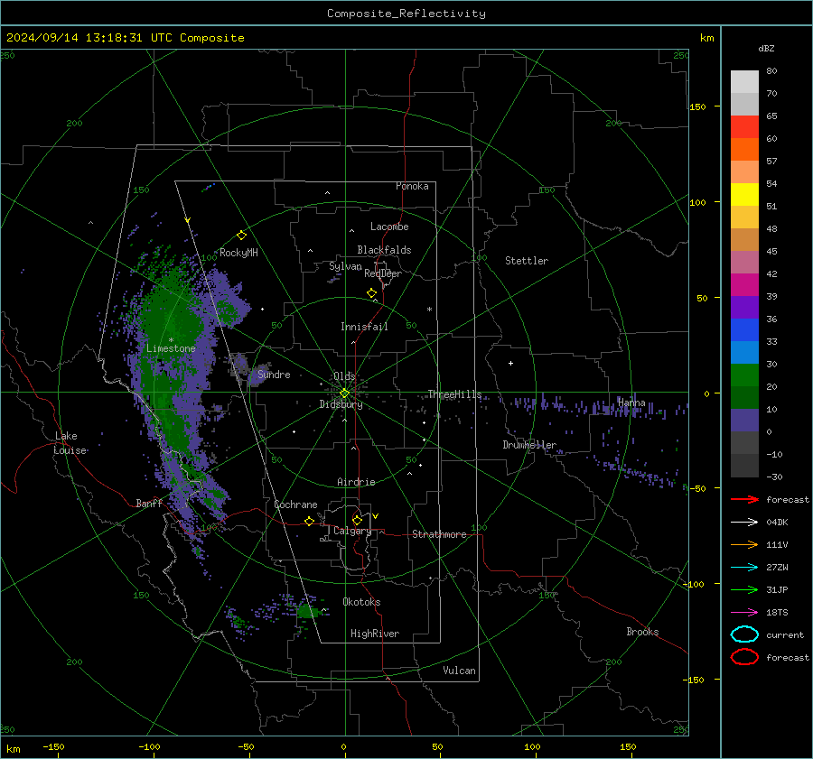Click the green echo cell west of Okotoks
Screen dimensions: 813x759
tap(307, 611)
